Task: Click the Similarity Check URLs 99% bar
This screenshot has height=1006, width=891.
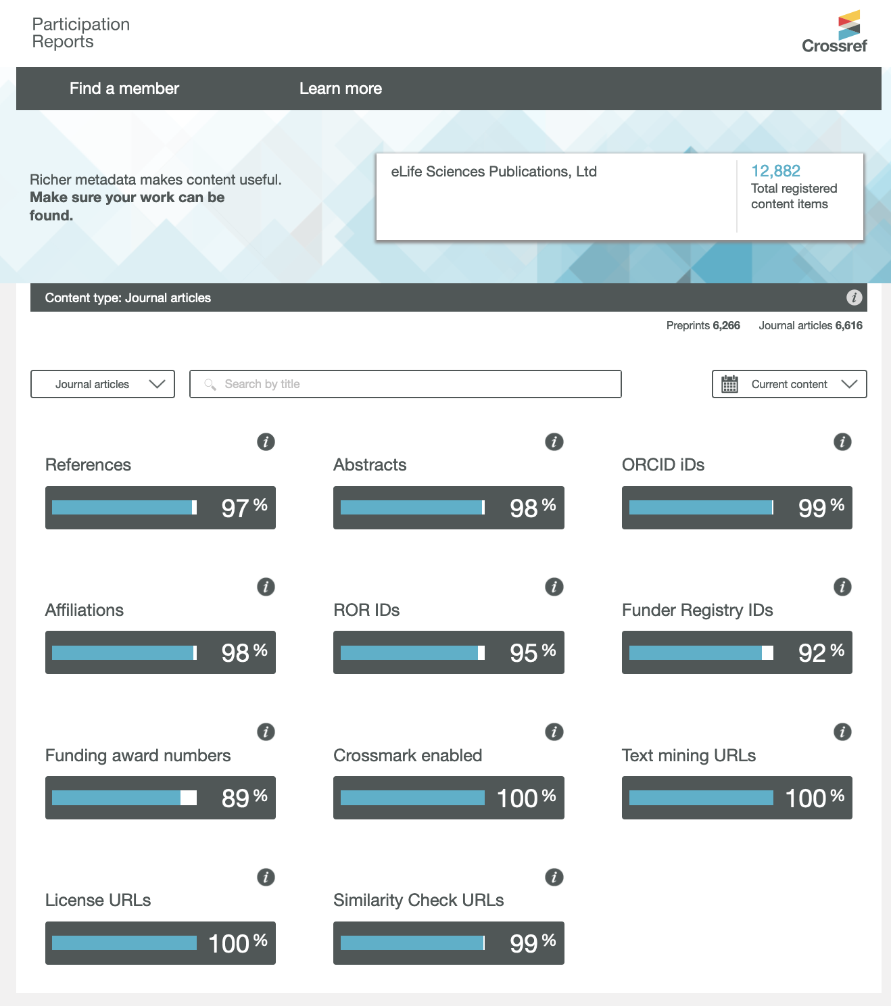Action: pos(449,943)
